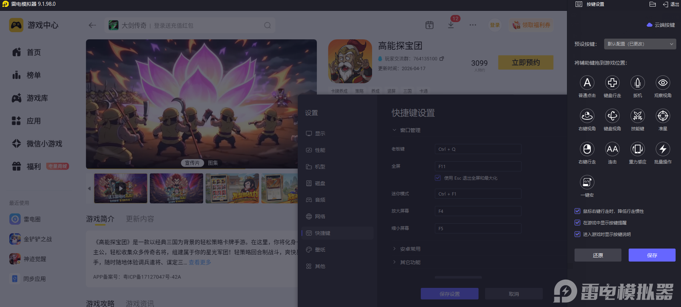The height and width of the screenshot is (307, 681).
Task: Open the calendar check-in icon in game center
Action: point(429,25)
